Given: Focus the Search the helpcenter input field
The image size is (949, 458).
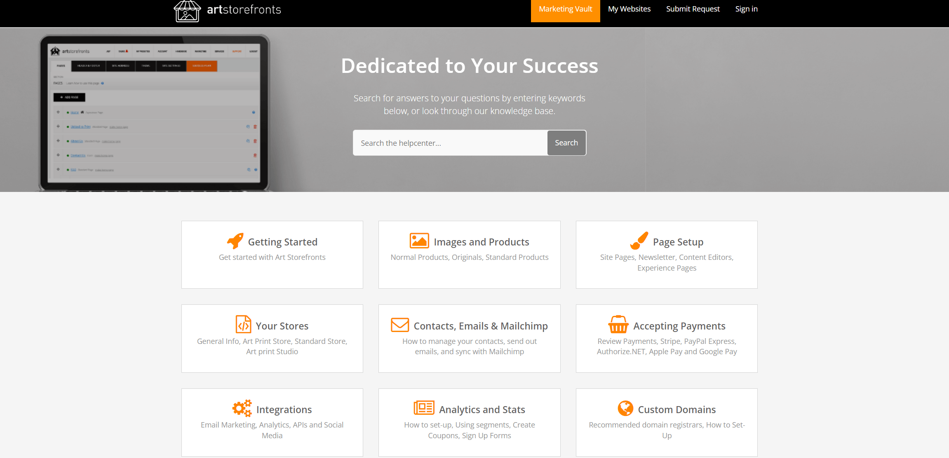Looking at the screenshot, I should point(450,143).
